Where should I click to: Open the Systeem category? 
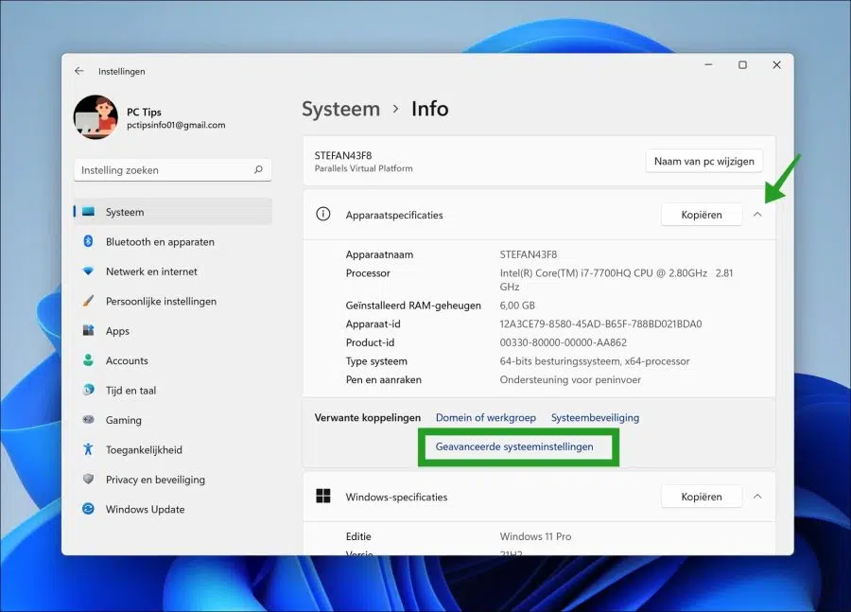(x=173, y=212)
